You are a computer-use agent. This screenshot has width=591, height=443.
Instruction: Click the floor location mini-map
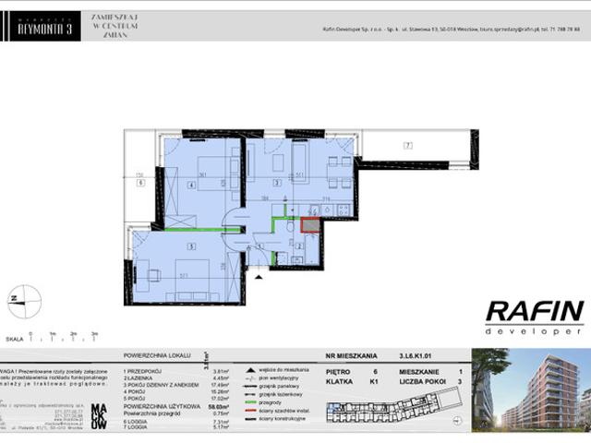[394, 406]
